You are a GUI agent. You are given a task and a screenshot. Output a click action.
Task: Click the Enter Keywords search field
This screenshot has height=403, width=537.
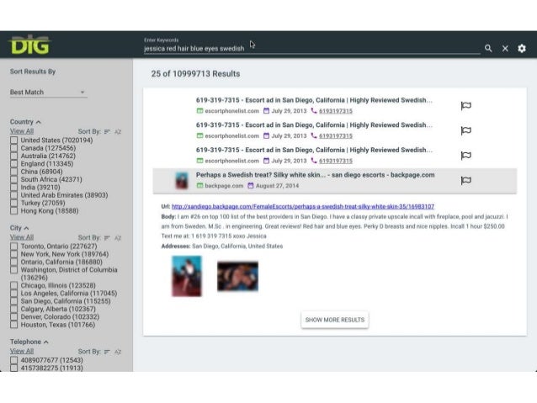point(311,49)
